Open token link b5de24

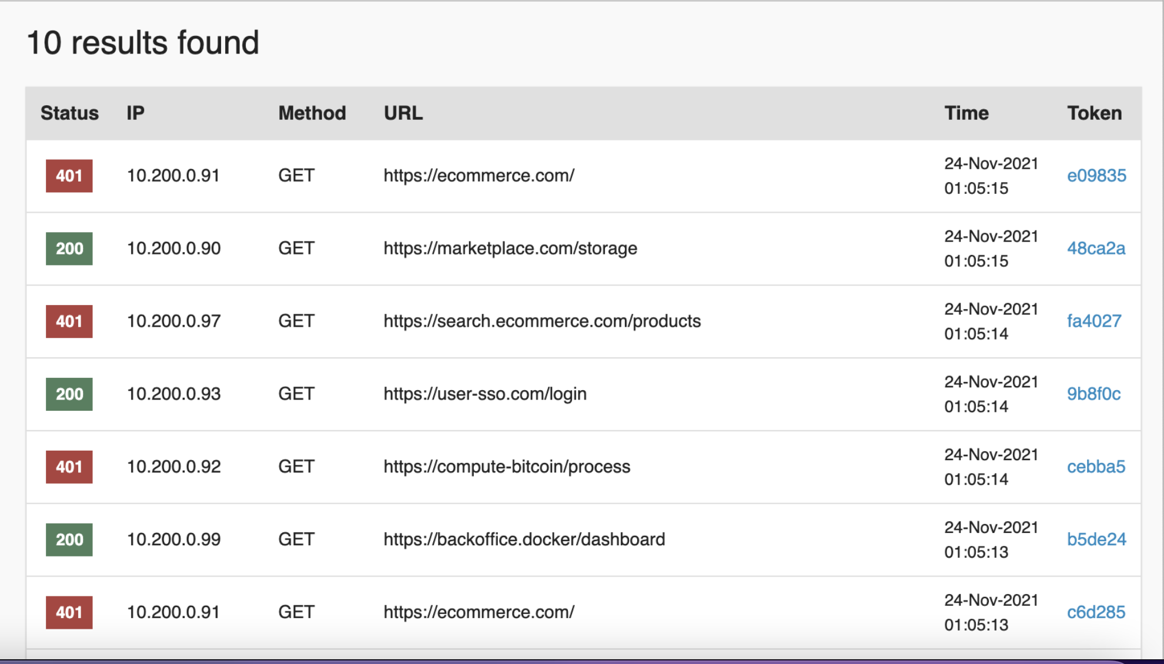click(x=1096, y=539)
